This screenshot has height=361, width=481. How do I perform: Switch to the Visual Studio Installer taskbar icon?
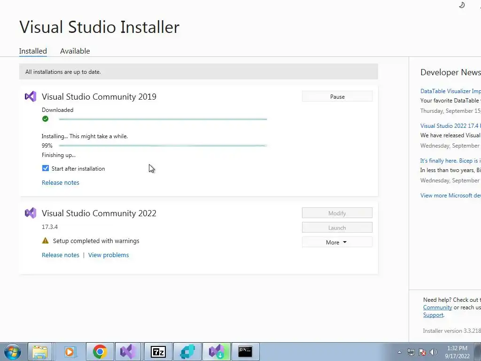(216, 352)
